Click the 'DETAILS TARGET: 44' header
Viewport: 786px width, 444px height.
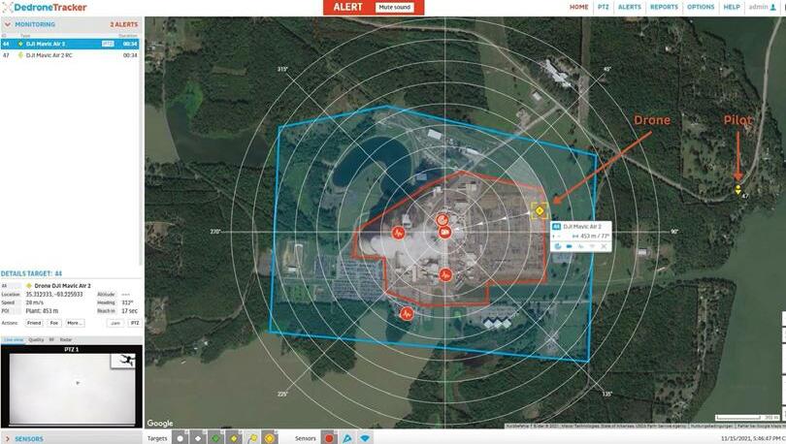32,273
